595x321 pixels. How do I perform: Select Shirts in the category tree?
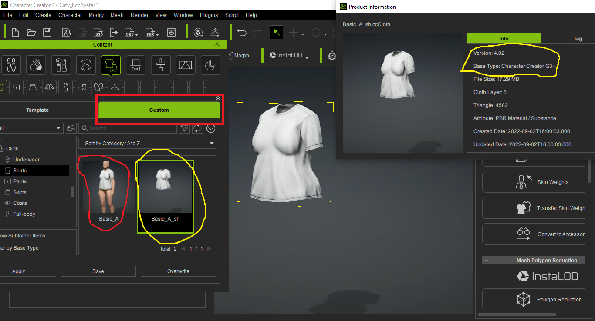point(20,171)
